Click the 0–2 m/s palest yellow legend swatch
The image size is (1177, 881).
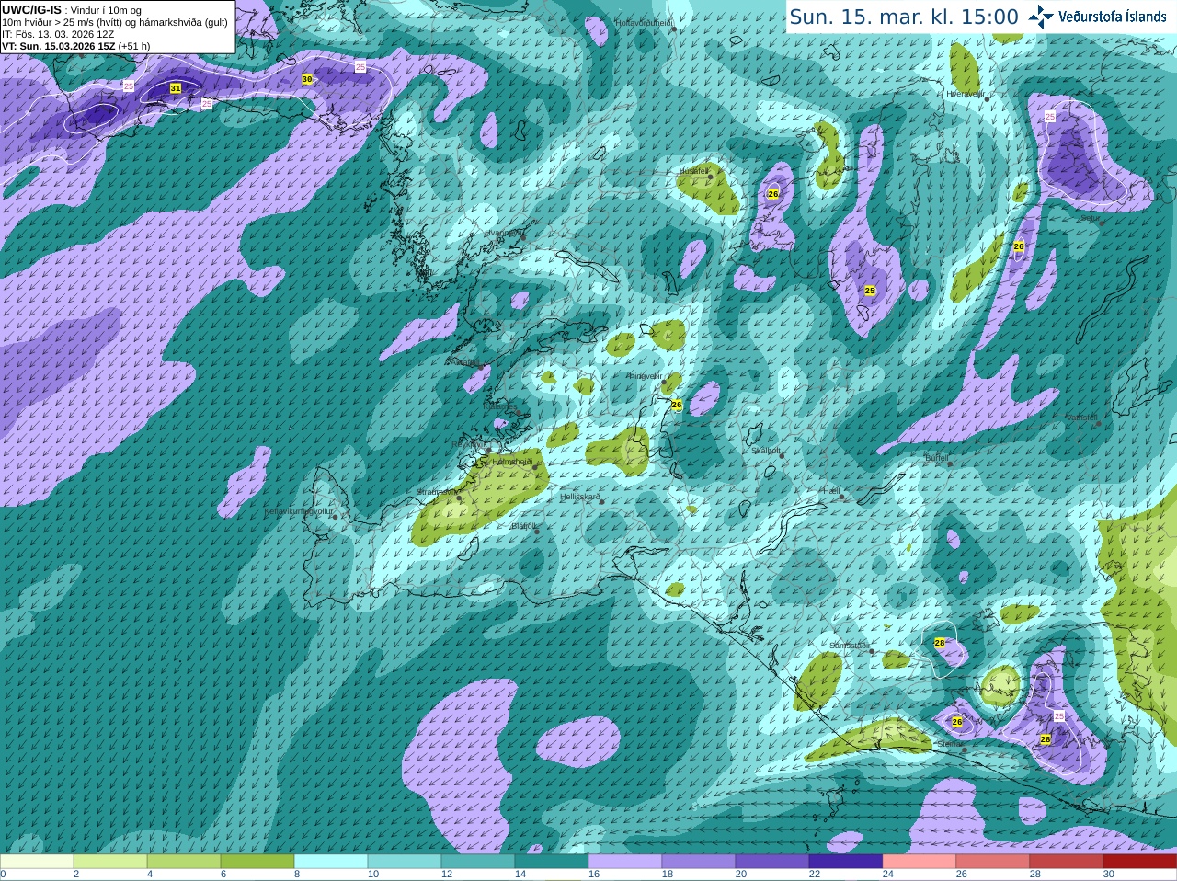[37, 861]
